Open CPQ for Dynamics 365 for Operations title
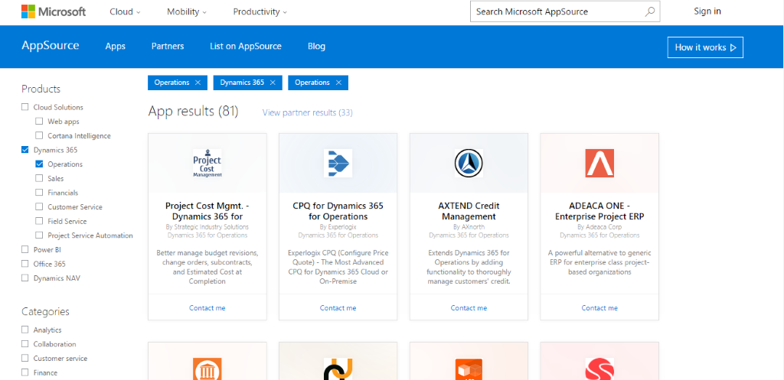 tap(338, 211)
